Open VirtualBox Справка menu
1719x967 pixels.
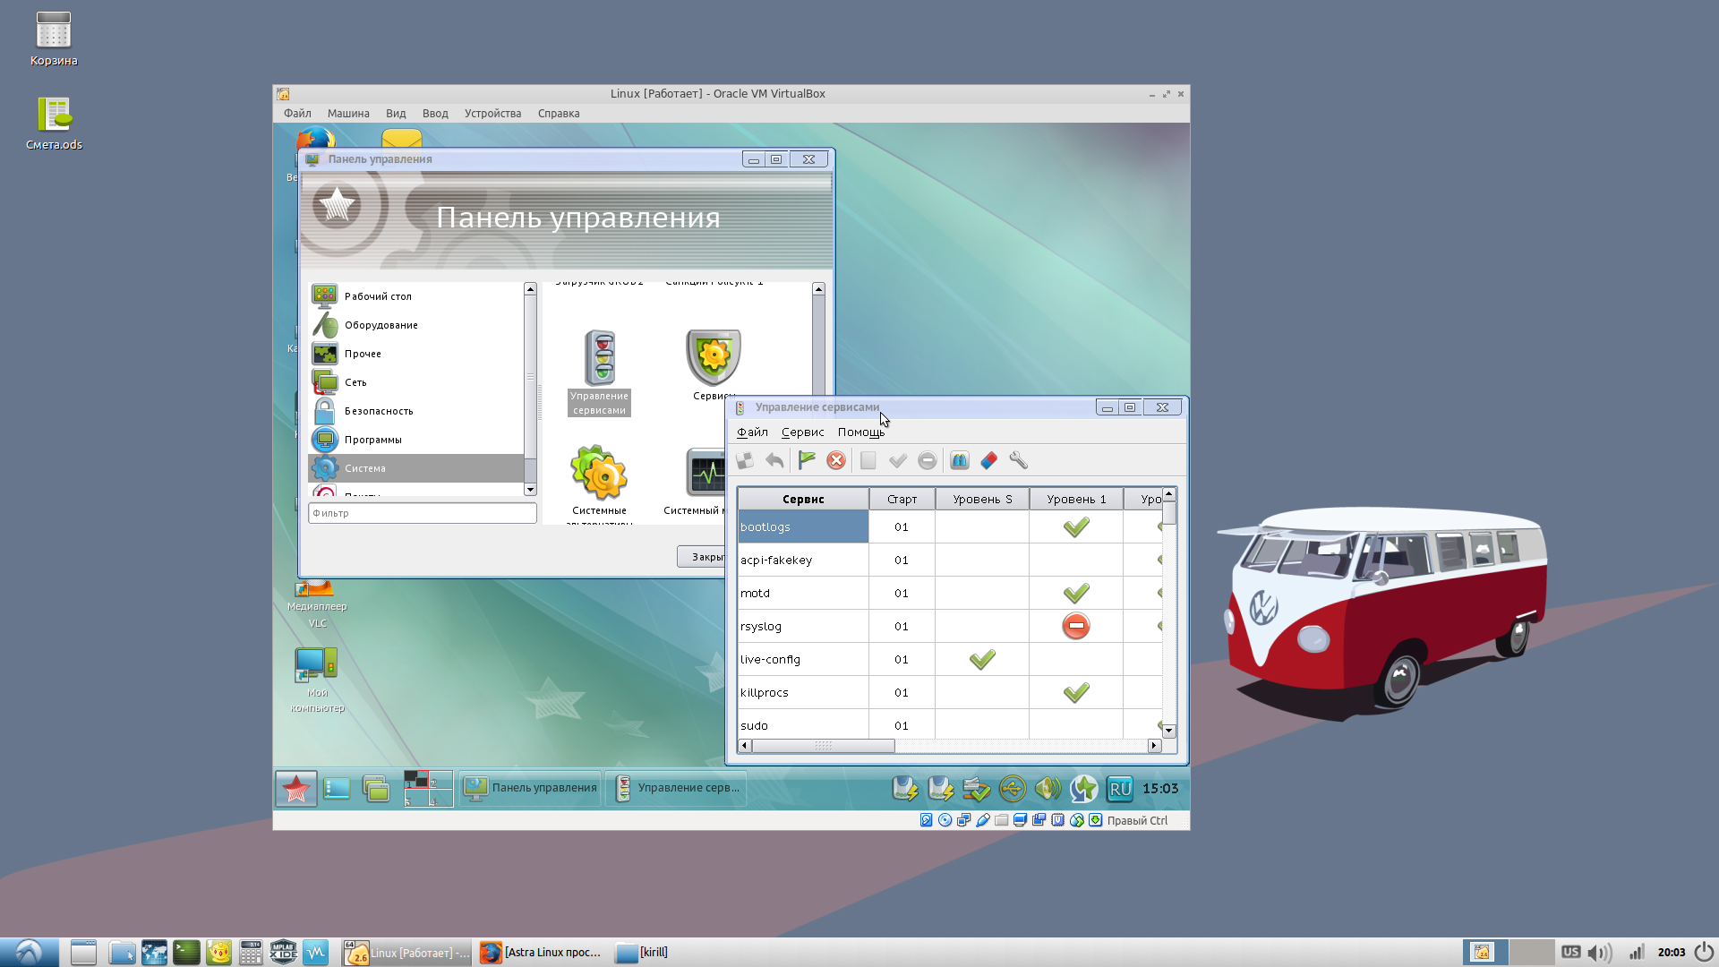(559, 114)
